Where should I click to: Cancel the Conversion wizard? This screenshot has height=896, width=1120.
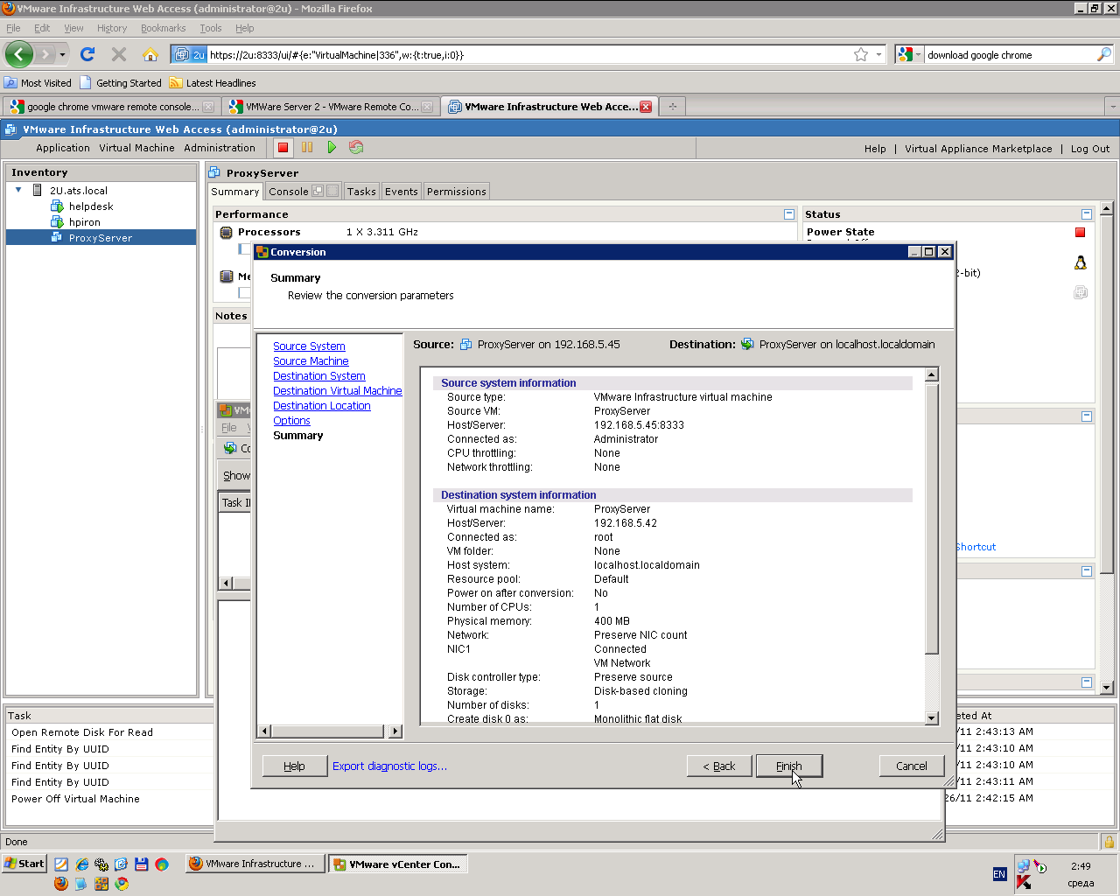click(912, 766)
